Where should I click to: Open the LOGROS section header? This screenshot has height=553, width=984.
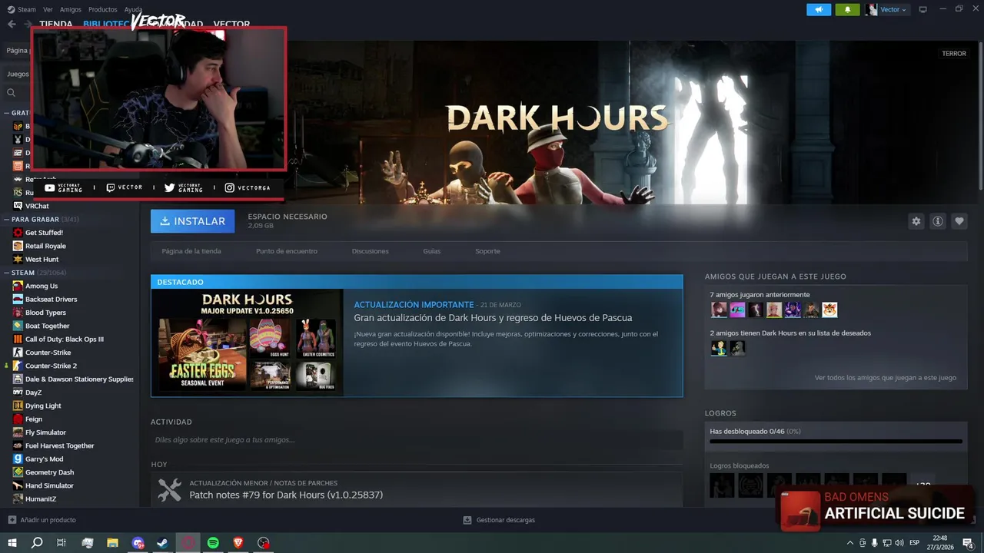pos(720,413)
